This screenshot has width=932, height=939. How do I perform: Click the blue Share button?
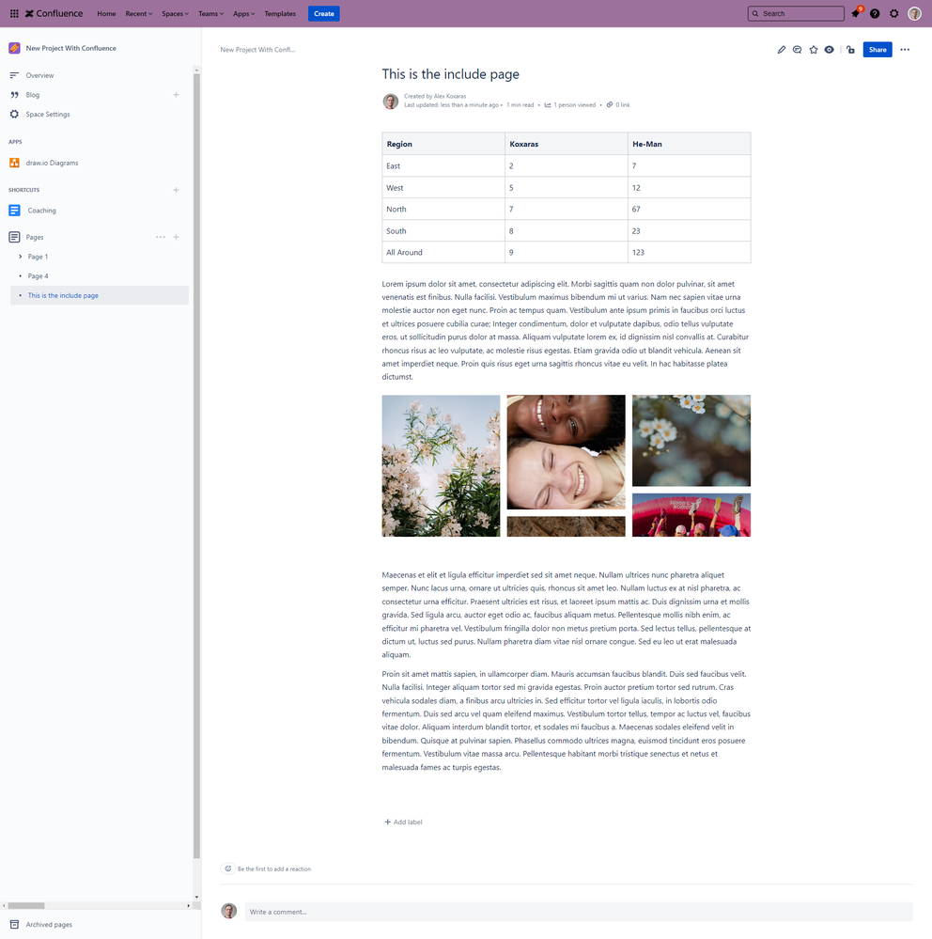point(877,49)
